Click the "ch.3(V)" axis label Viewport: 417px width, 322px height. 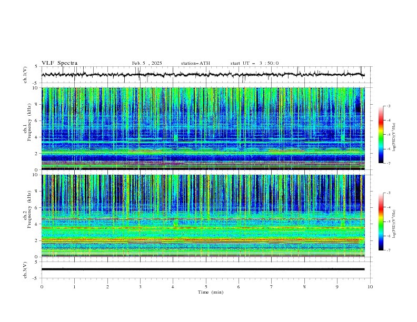(25, 270)
